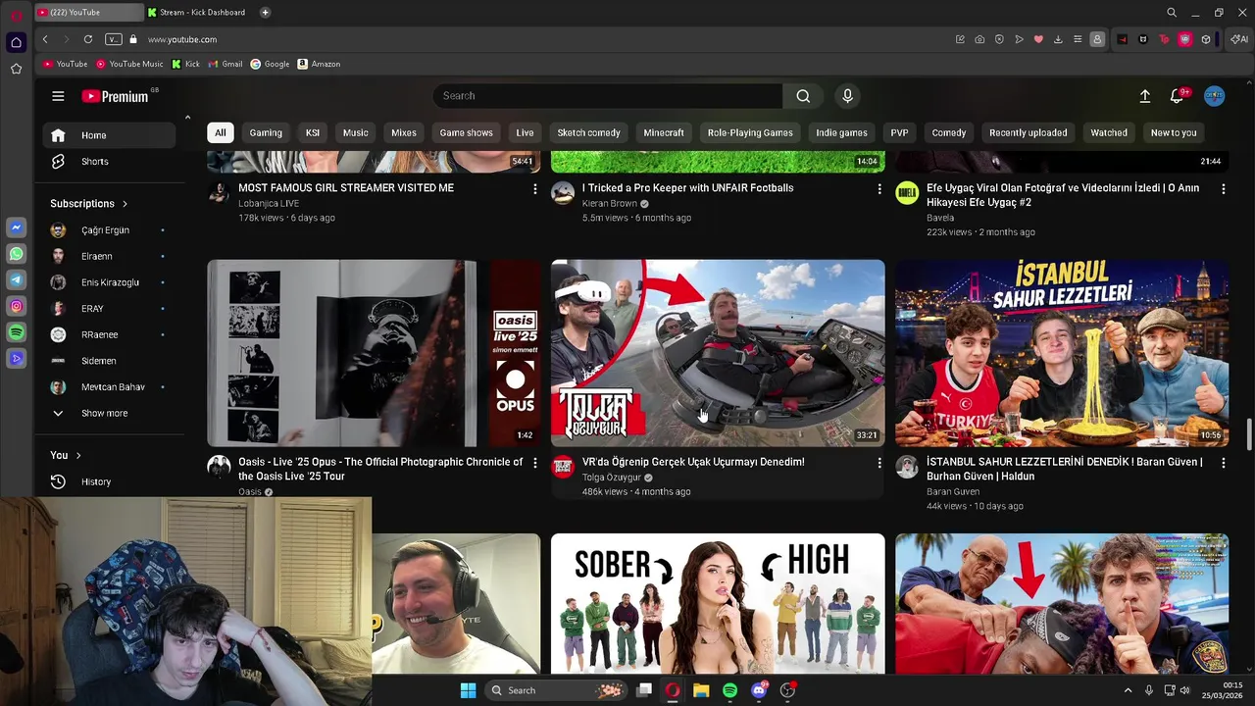Open the account avatar menu
This screenshot has height=706, width=1255.
pyautogui.click(x=1214, y=96)
